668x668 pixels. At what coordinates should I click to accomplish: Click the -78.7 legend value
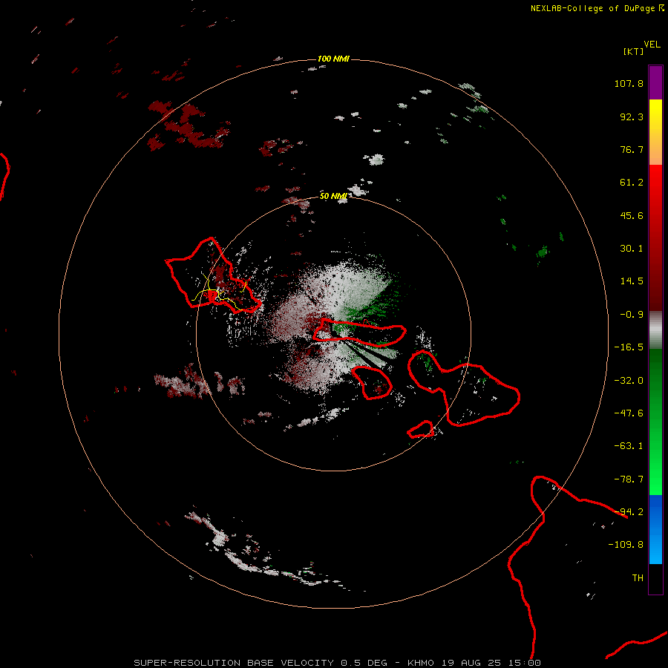(629, 479)
